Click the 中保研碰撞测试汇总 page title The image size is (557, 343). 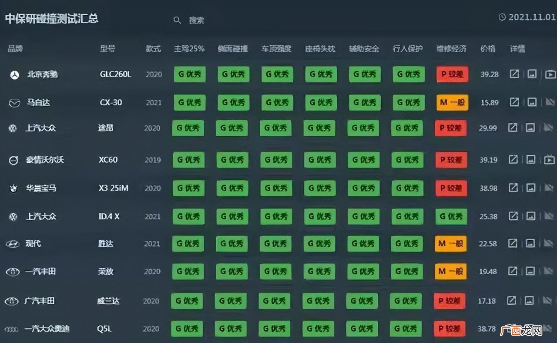point(52,19)
